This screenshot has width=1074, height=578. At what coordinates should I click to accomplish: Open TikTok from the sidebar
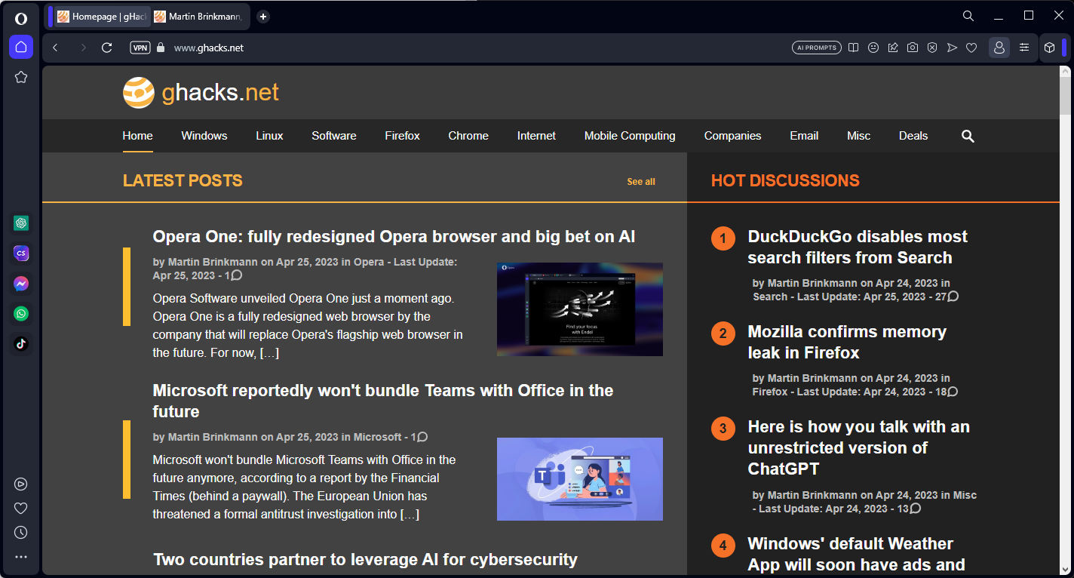[21, 343]
